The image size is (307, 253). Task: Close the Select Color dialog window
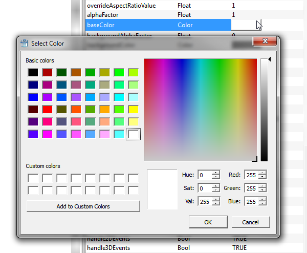point(266,41)
